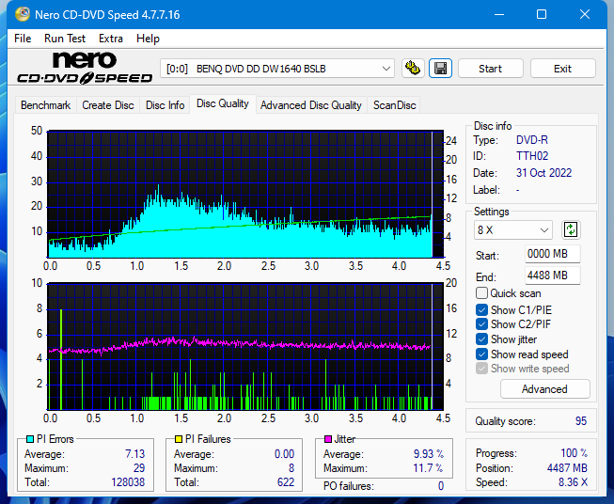Viewport: 614px width, 504px height.
Task: Open the File menu
Action: click(x=23, y=39)
